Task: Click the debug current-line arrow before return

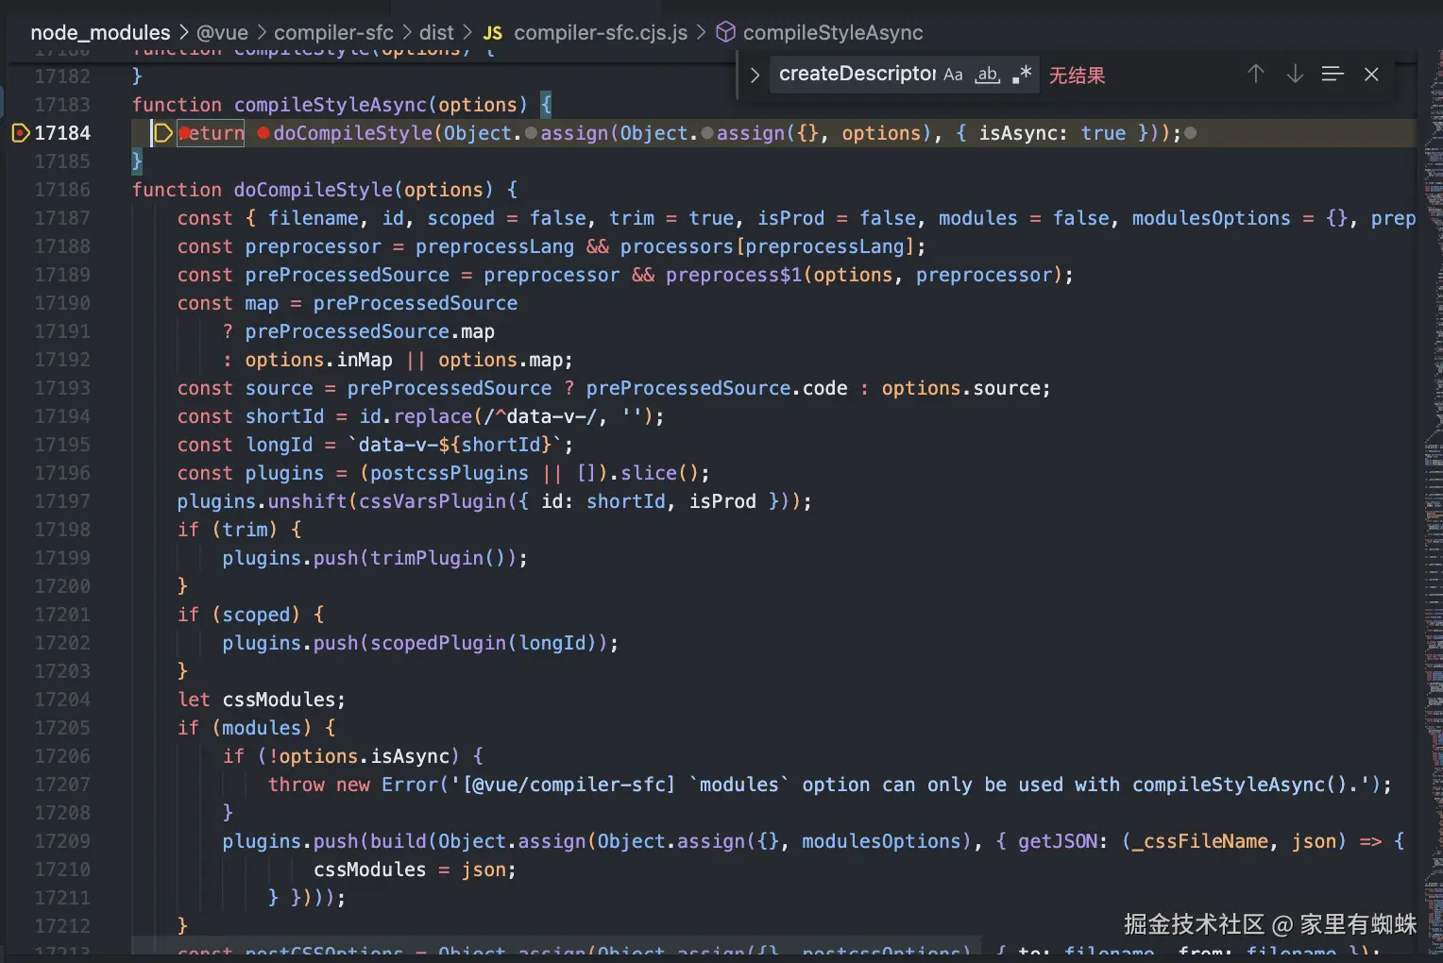Action: [x=162, y=133]
